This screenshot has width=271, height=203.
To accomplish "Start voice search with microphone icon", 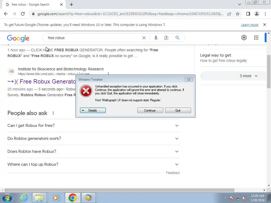I will pos(156,38).
